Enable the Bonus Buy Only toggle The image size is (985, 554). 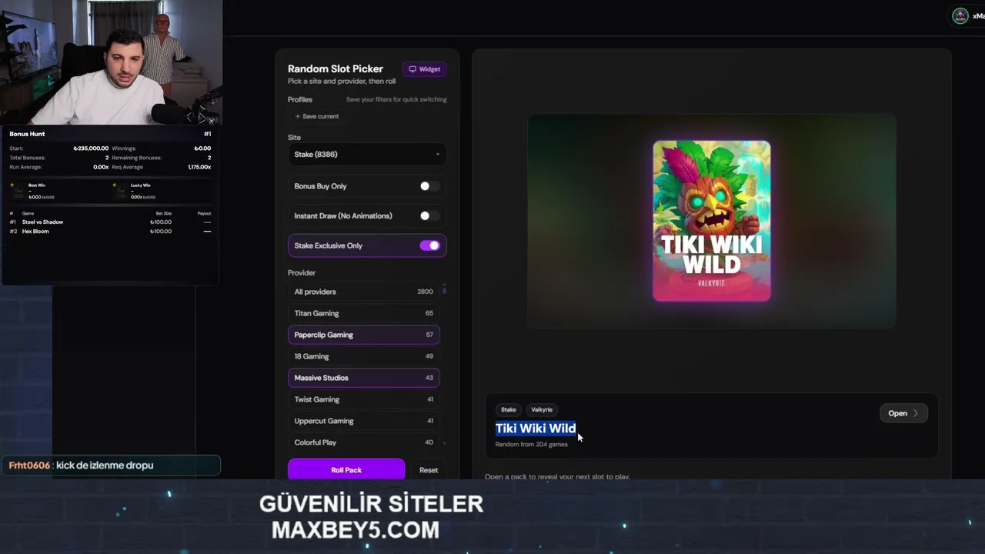coord(429,186)
